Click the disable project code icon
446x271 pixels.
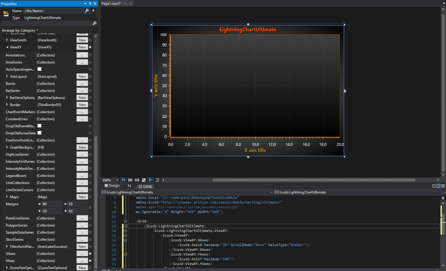click(x=157, y=180)
